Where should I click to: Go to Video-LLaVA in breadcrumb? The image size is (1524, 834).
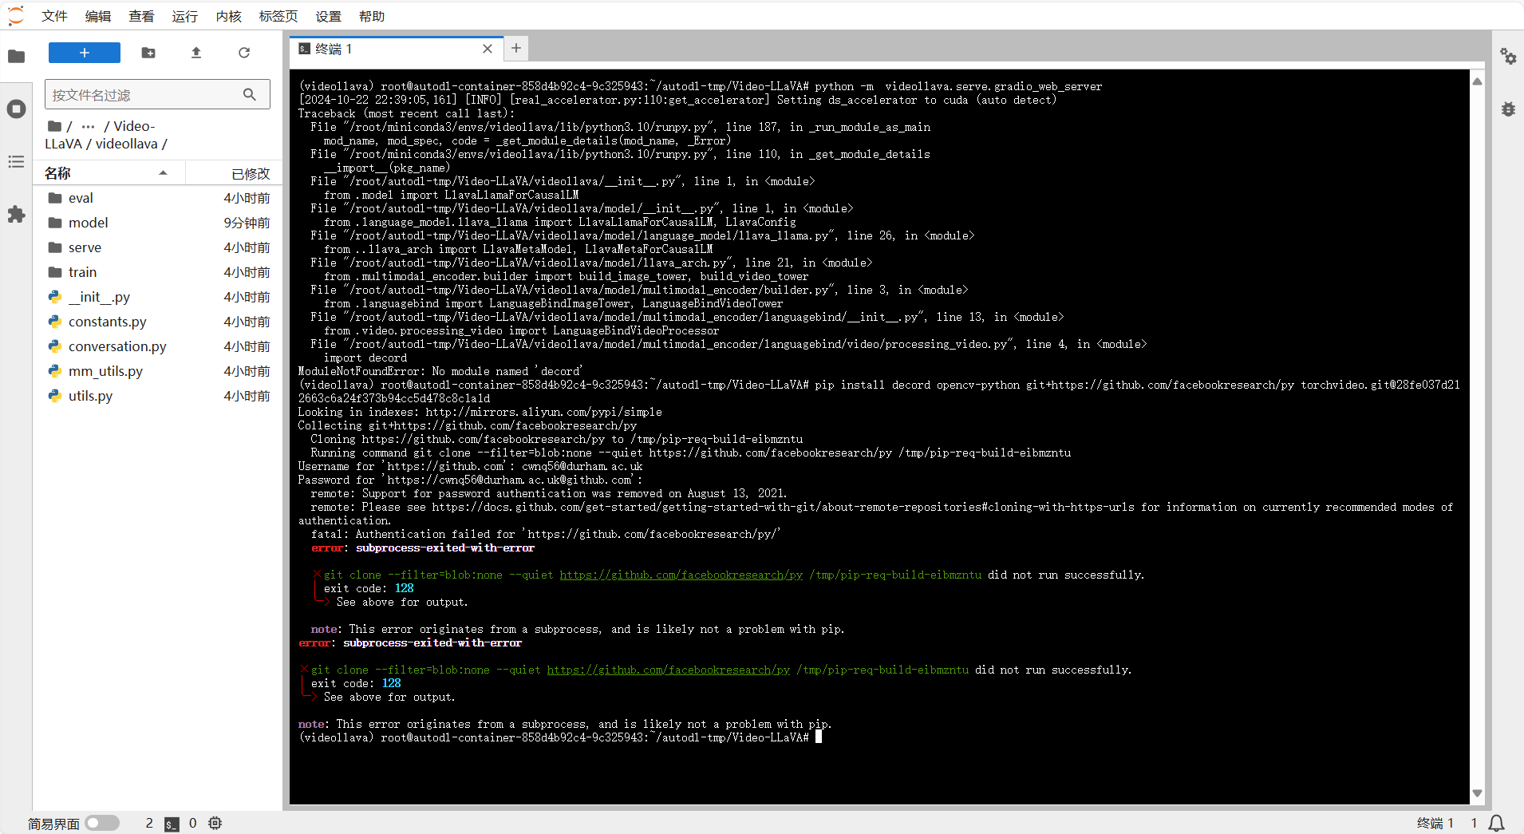(x=100, y=135)
